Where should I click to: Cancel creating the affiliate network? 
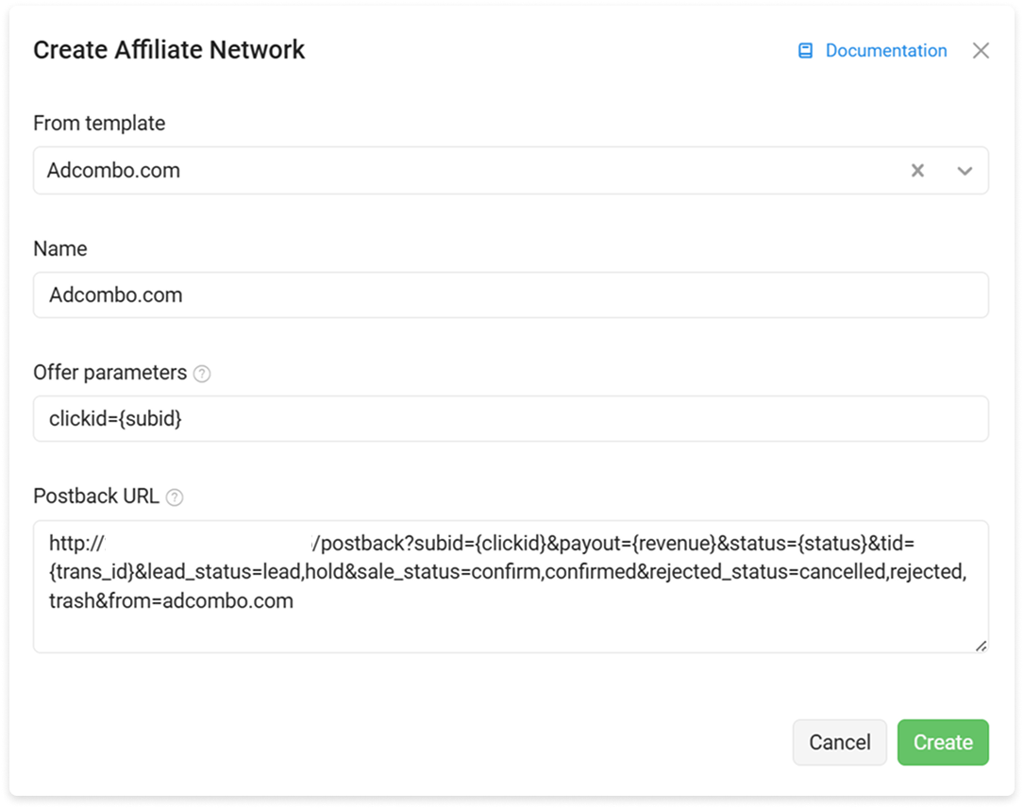pos(840,742)
